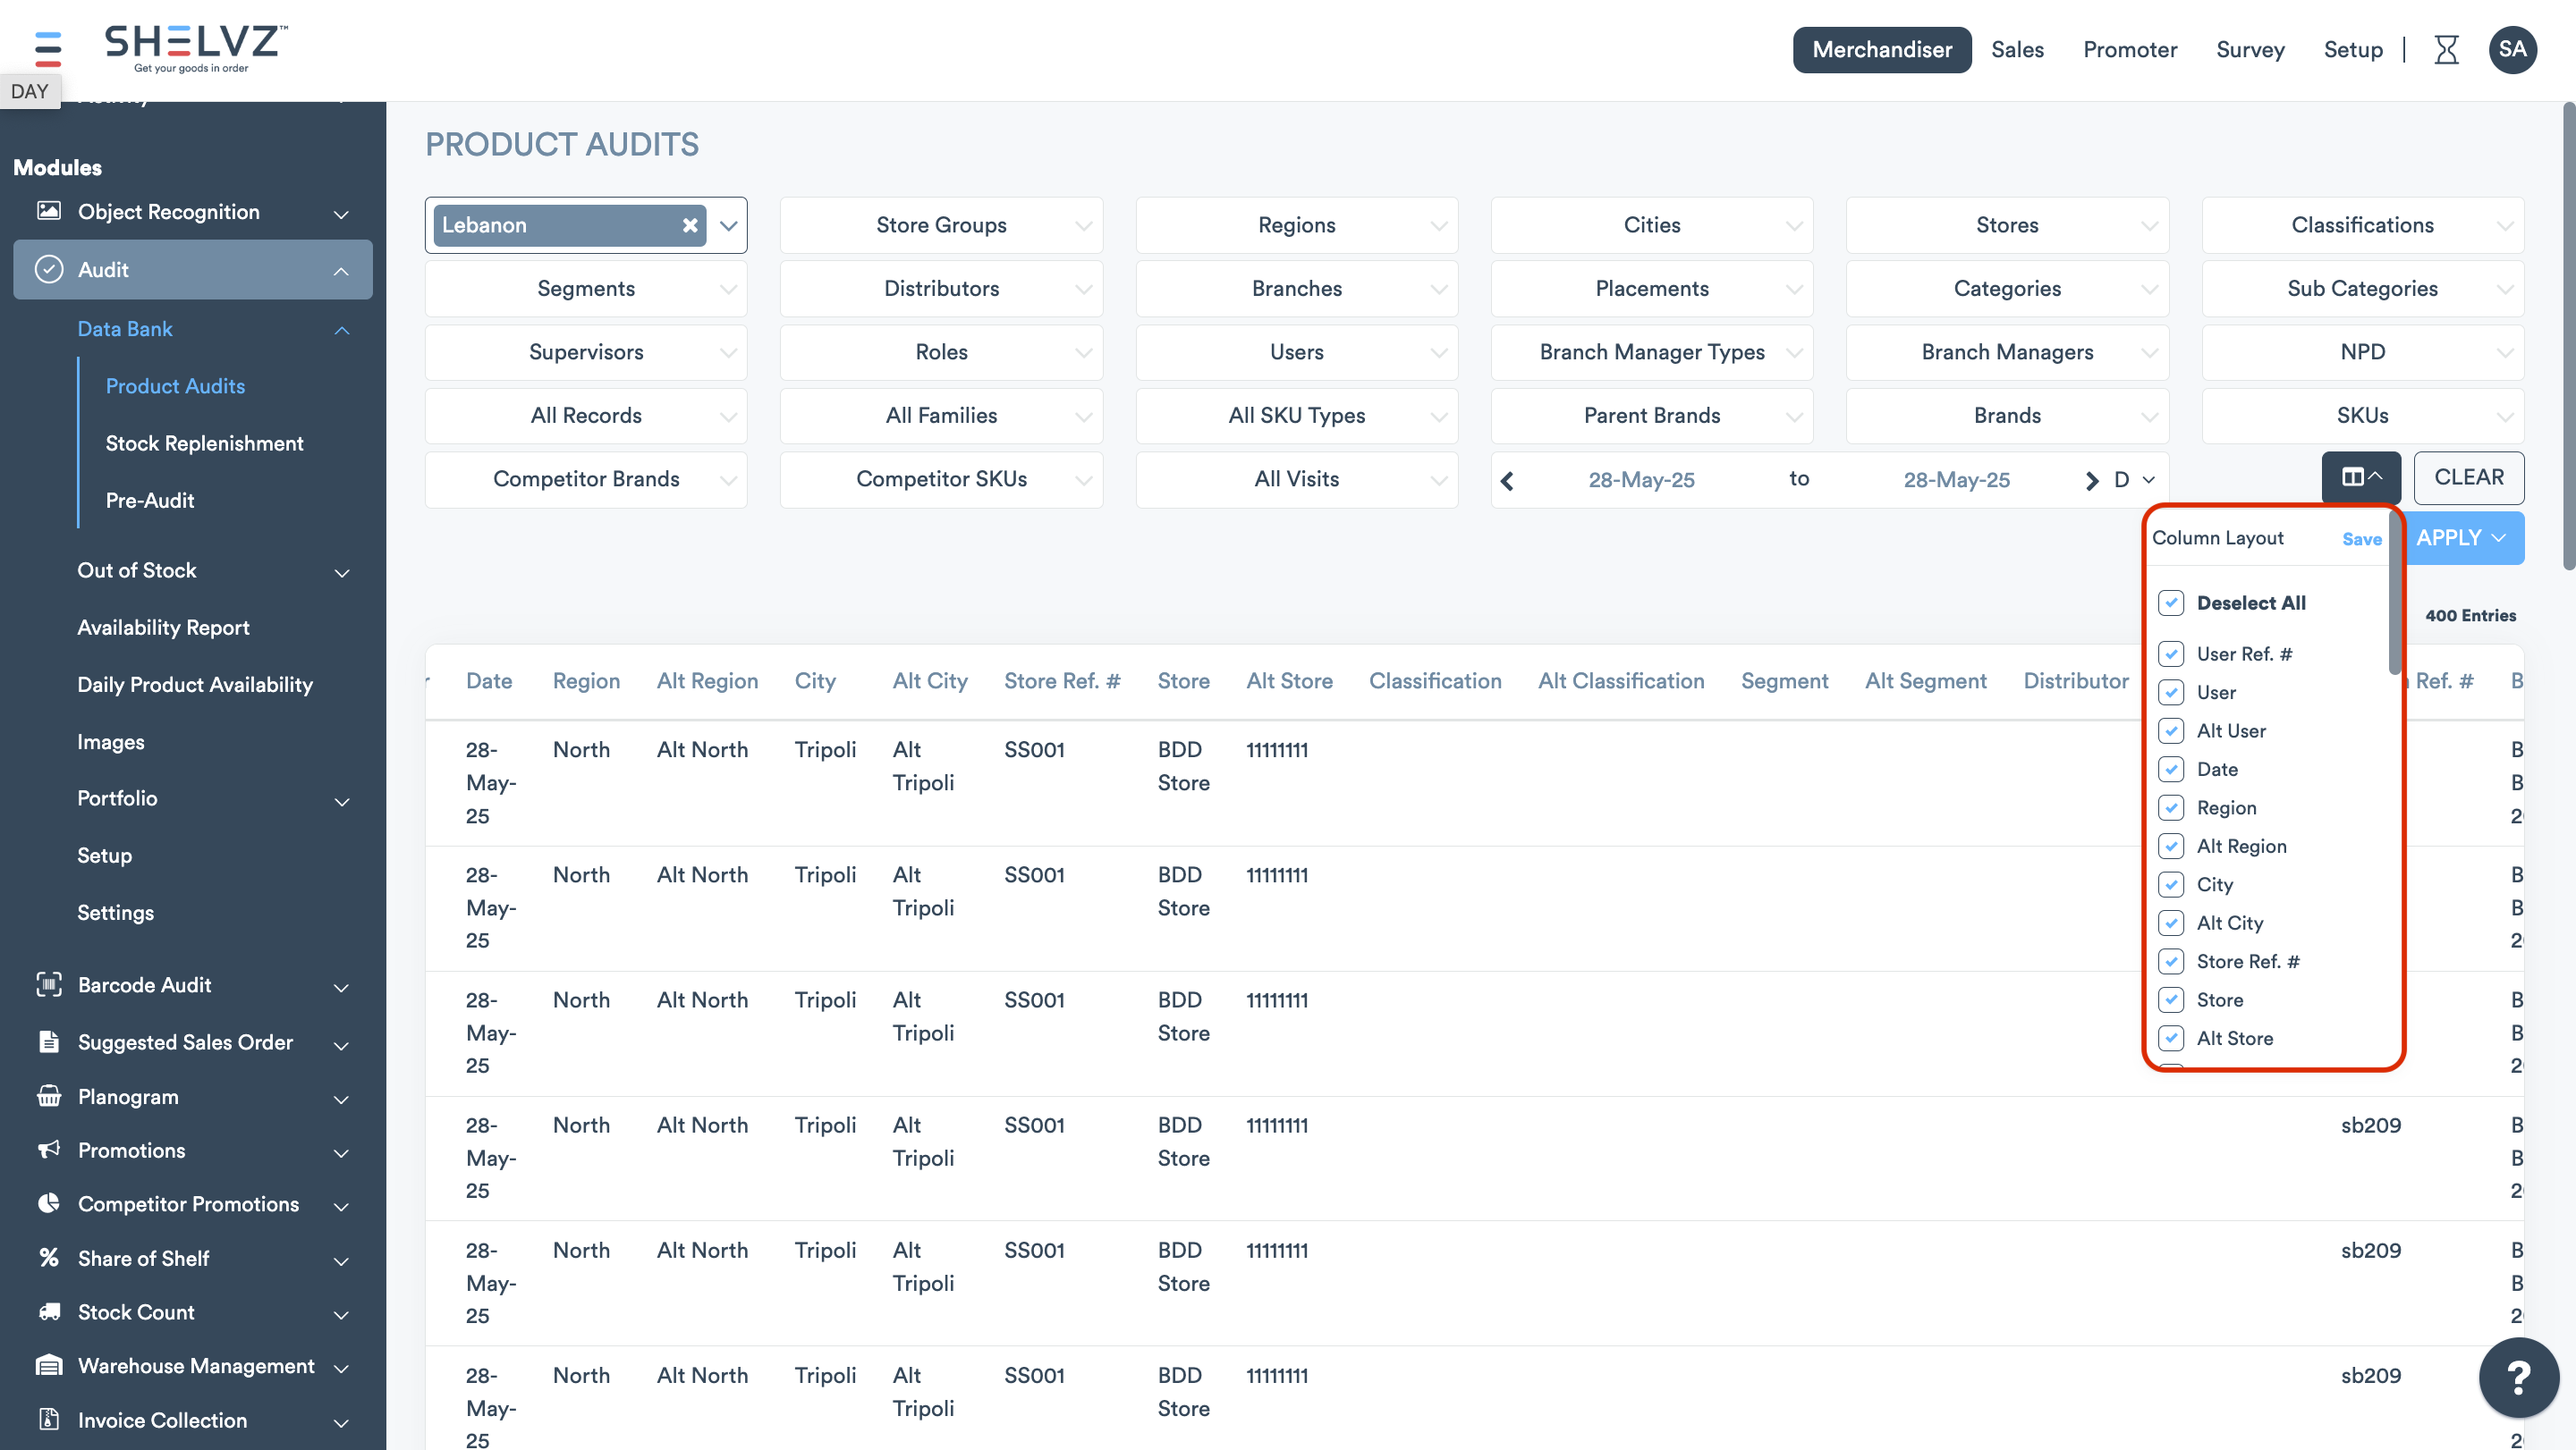2576x1450 pixels.
Task: Uncheck the Store Ref. # column checkbox
Action: point(2170,961)
